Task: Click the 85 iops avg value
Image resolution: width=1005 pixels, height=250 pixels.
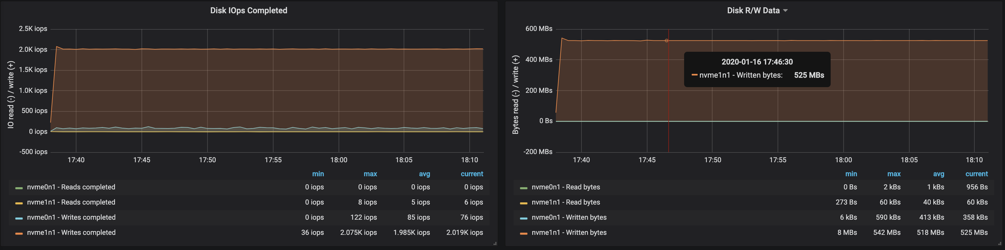Action: coord(418,217)
